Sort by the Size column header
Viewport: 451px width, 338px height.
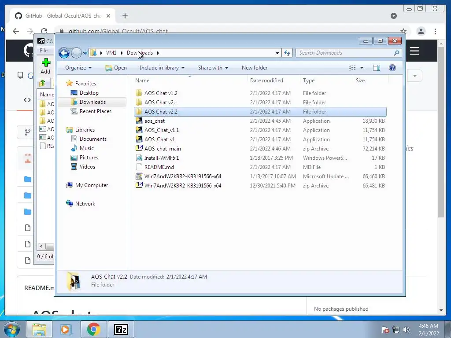coord(360,81)
